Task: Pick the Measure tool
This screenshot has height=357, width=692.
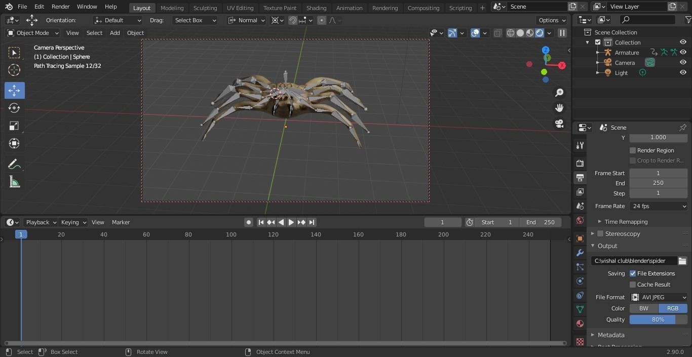Action: (14, 182)
